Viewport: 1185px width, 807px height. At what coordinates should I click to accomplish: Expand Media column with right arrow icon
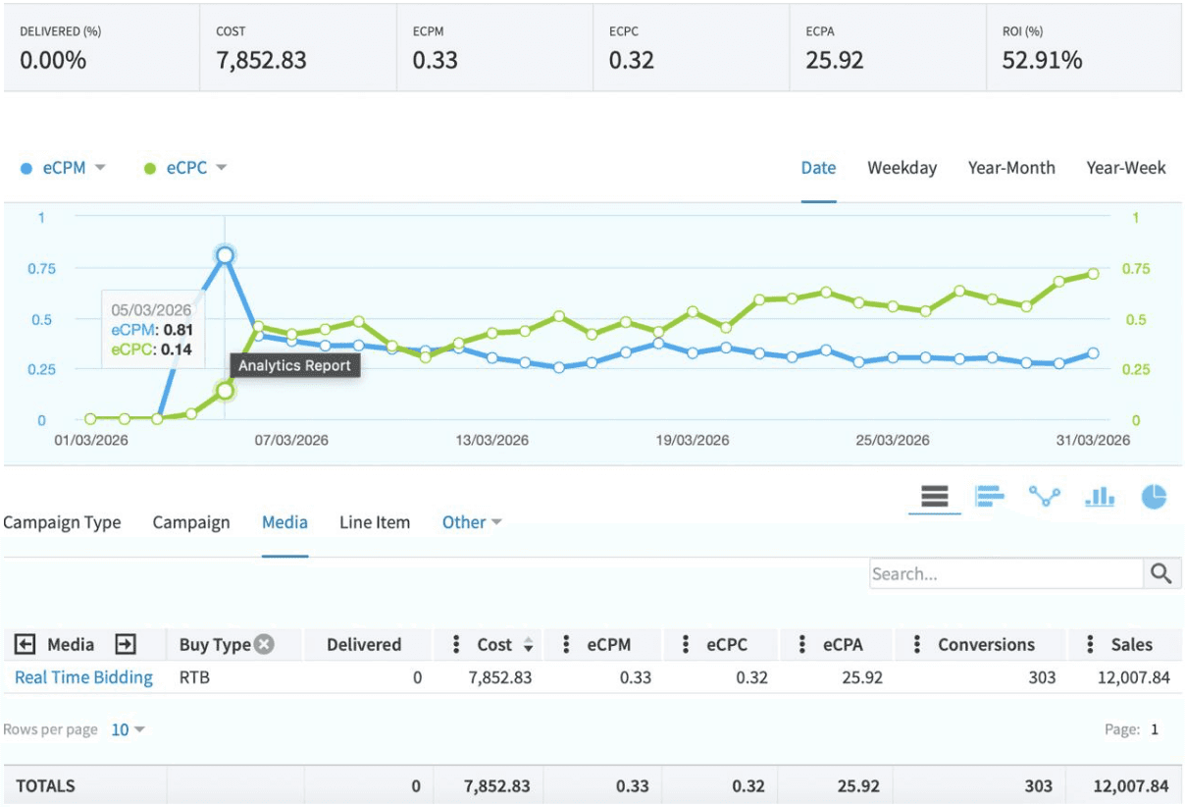126,645
